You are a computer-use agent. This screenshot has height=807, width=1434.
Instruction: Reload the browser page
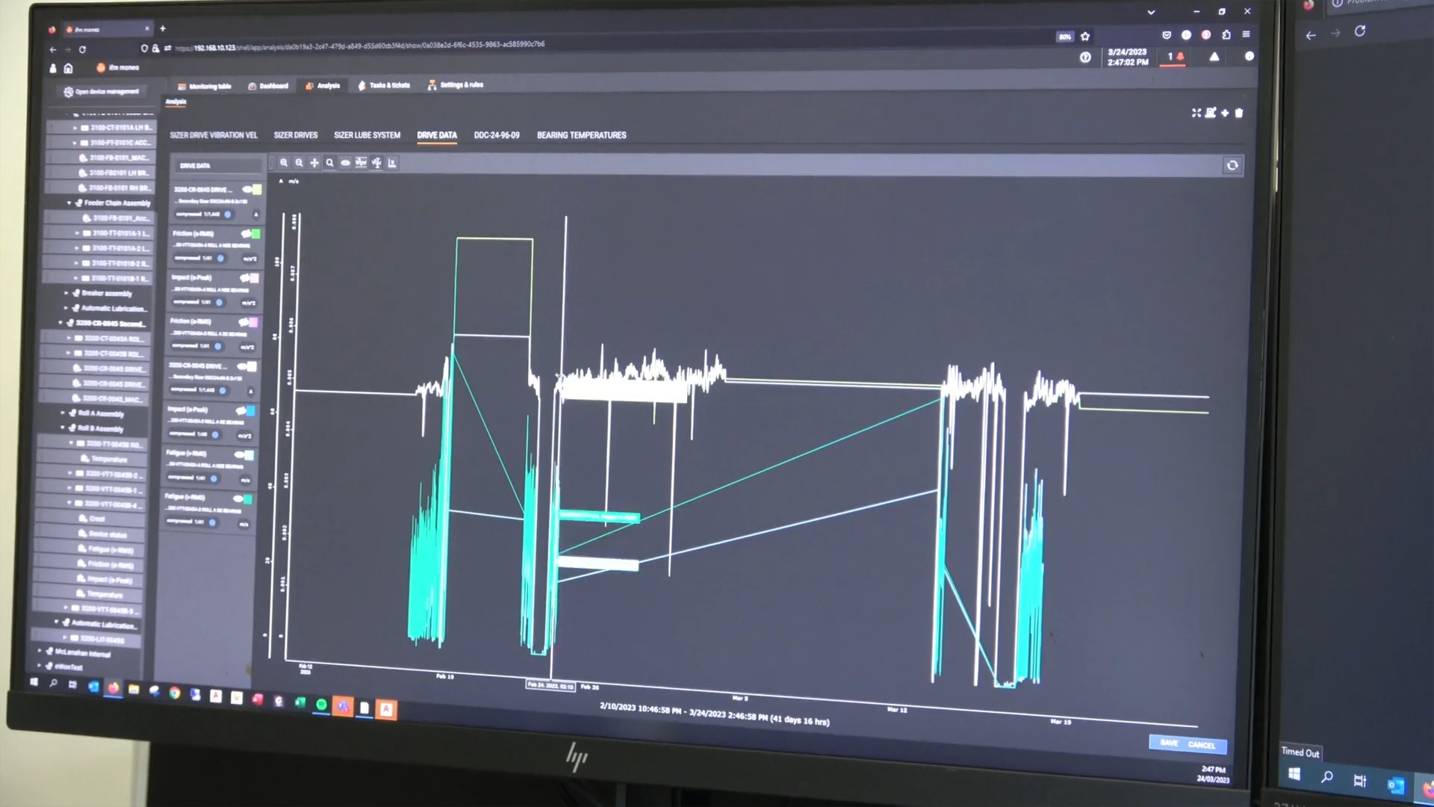(x=82, y=49)
